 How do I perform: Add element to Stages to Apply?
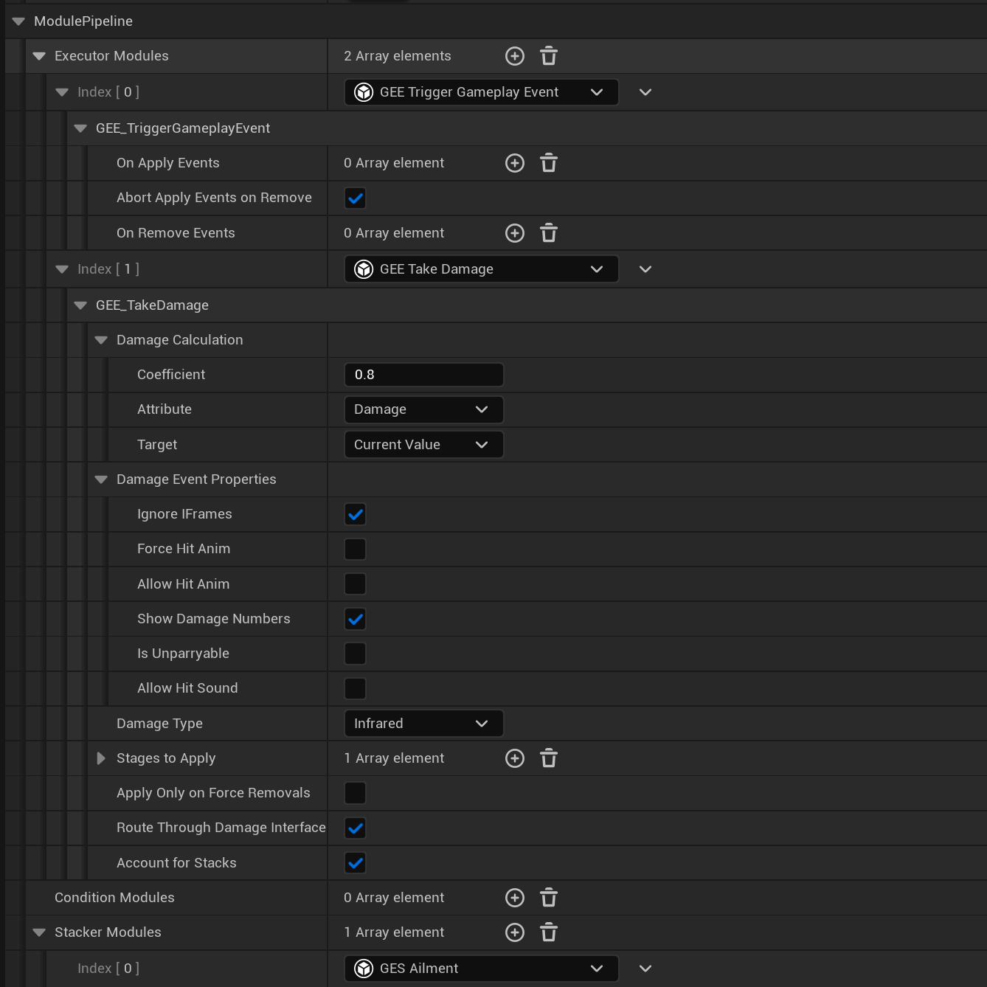coord(515,758)
